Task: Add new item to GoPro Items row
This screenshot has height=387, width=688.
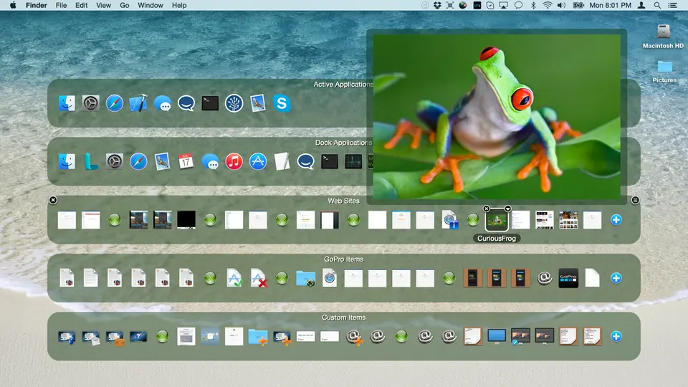Action: tap(616, 278)
